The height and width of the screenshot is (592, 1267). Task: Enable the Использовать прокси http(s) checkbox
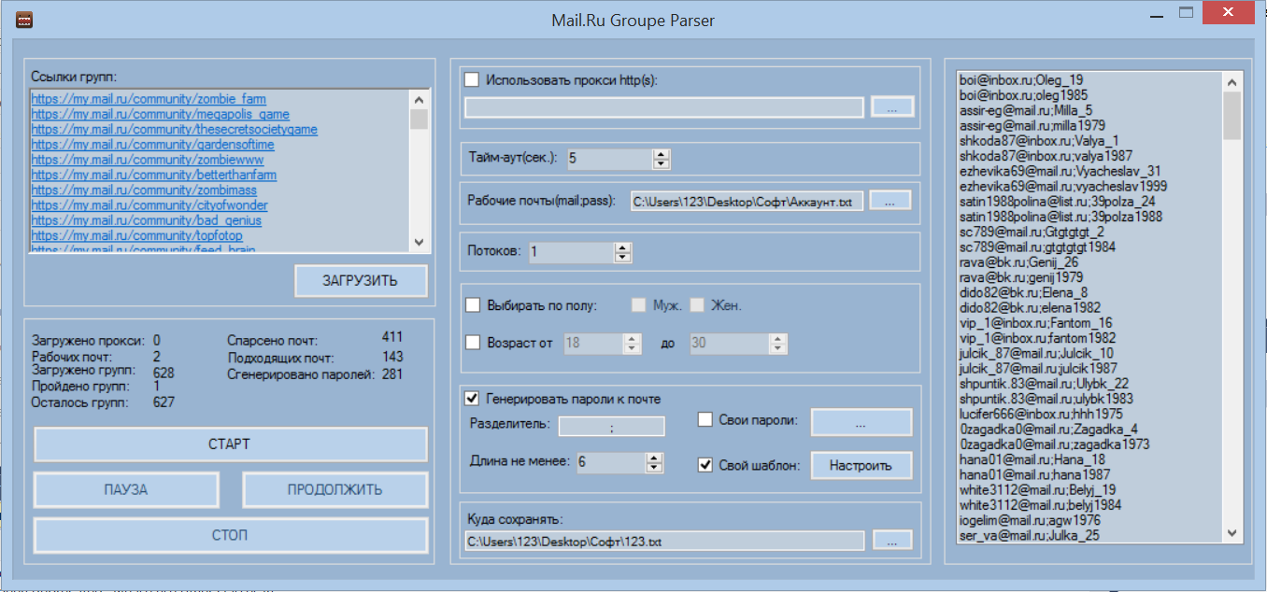473,80
